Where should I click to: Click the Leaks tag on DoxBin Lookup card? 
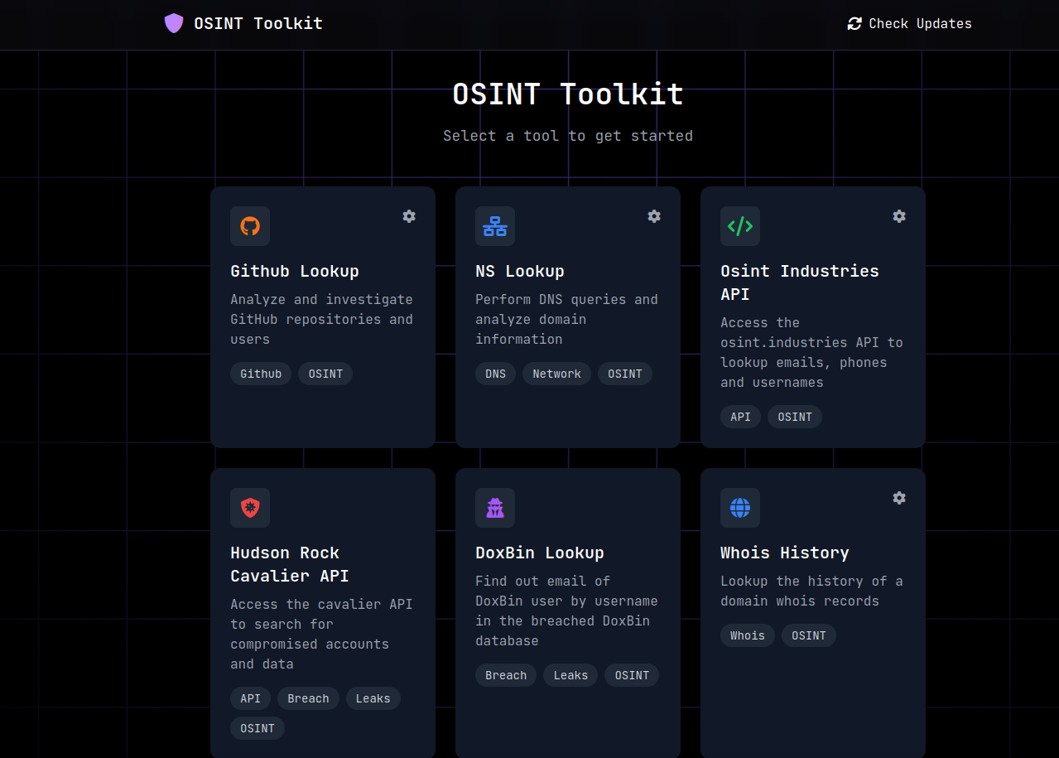pos(570,675)
